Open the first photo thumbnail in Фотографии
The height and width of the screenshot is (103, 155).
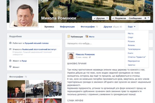pos(16,89)
